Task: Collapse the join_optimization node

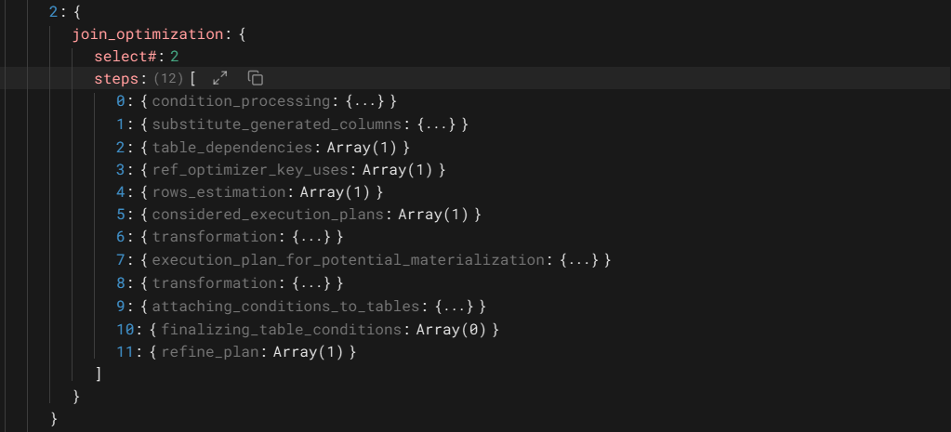Action: point(147,33)
